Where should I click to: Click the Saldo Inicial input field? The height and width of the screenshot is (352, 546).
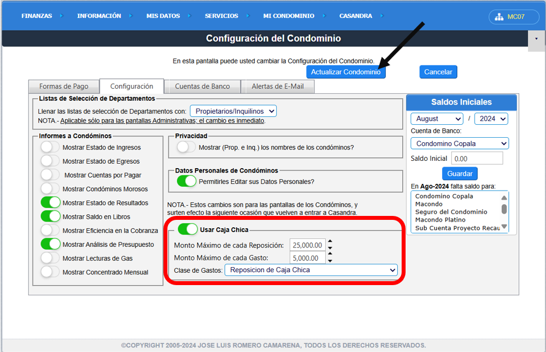click(x=477, y=159)
